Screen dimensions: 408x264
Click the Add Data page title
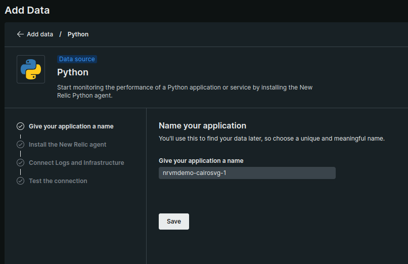tap(27, 10)
